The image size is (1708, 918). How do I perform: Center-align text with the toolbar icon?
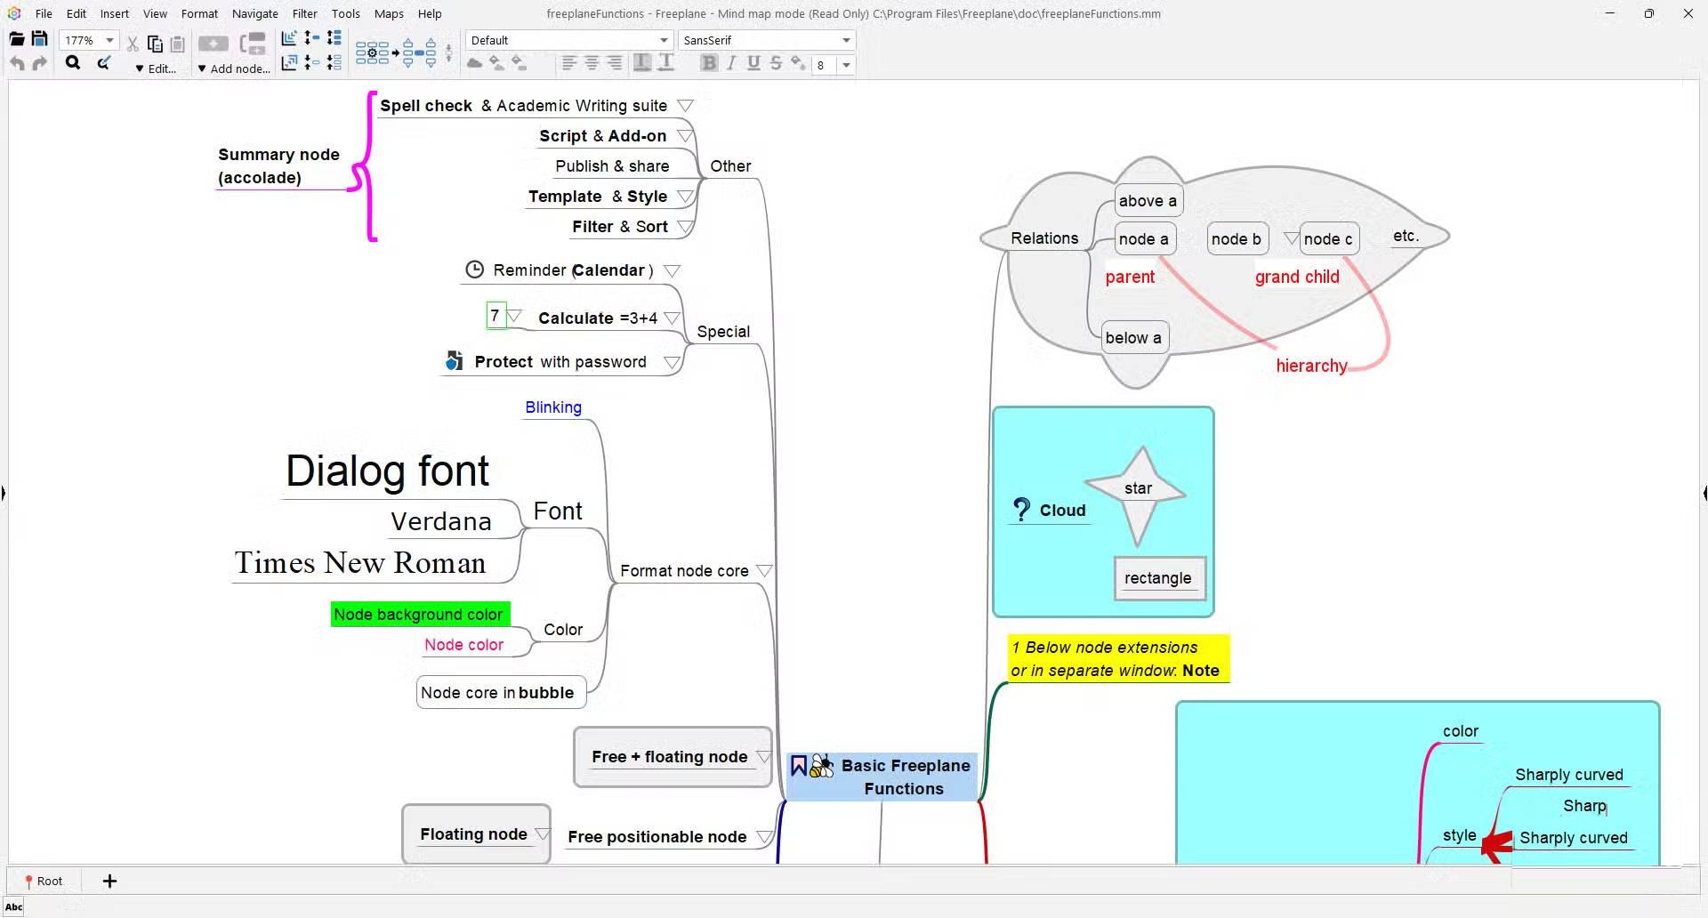coord(592,63)
